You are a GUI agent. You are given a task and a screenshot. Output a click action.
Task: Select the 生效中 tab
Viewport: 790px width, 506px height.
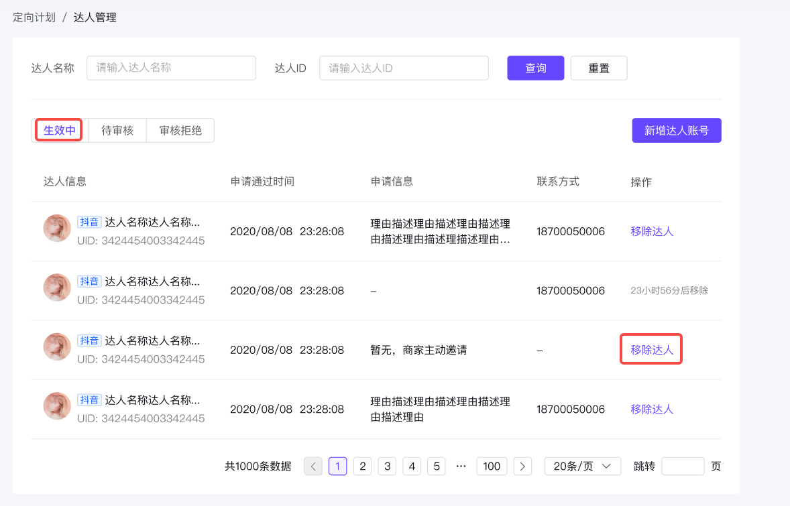coord(60,131)
